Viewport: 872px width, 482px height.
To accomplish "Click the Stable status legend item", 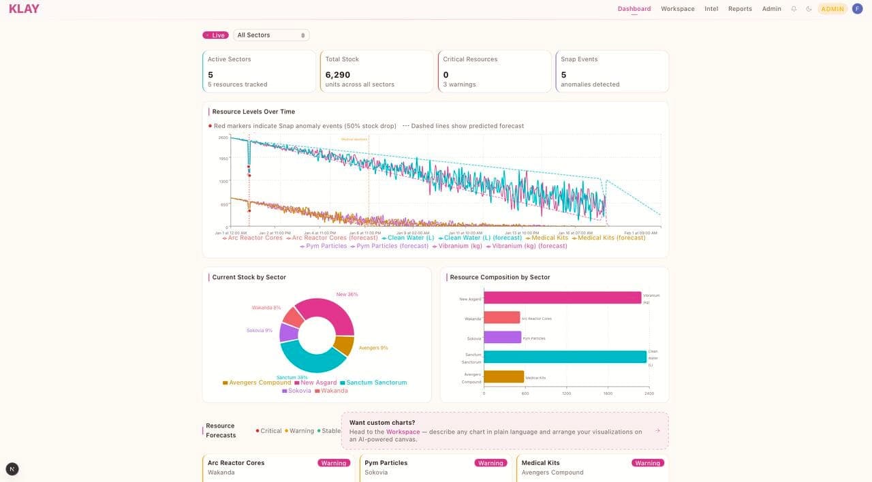I will (x=329, y=431).
